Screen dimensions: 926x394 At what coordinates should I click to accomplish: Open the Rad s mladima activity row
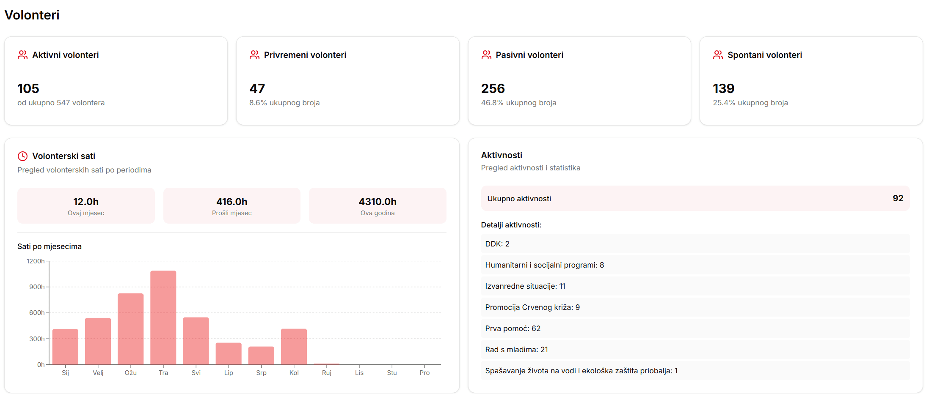pyautogui.click(x=695, y=350)
